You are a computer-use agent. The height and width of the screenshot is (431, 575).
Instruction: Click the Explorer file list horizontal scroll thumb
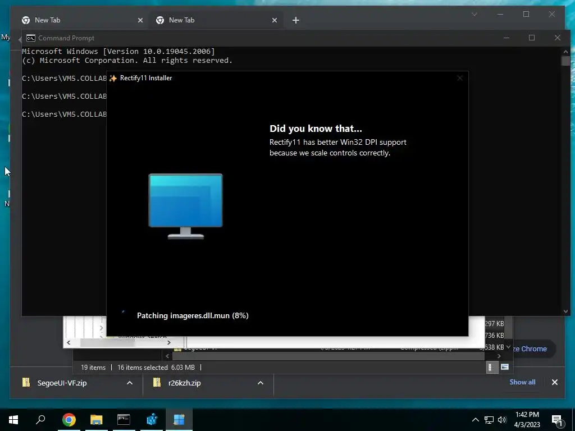(x=328, y=356)
